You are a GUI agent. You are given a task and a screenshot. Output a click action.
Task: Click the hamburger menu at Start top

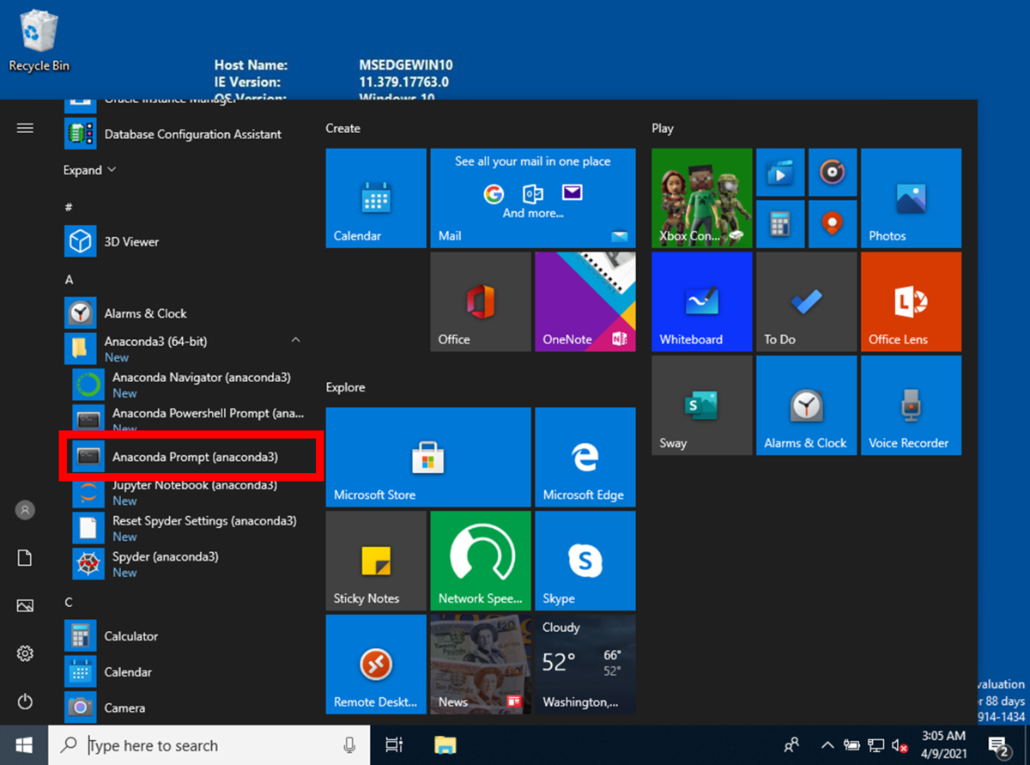pos(25,128)
